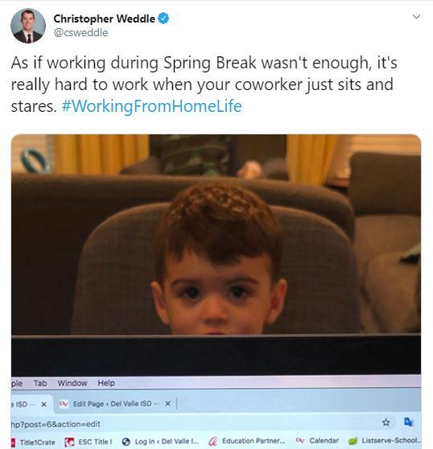This screenshot has width=433, height=449.
Task: Open Christopher Weddle's display name link
Action: click(x=105, y=19)
